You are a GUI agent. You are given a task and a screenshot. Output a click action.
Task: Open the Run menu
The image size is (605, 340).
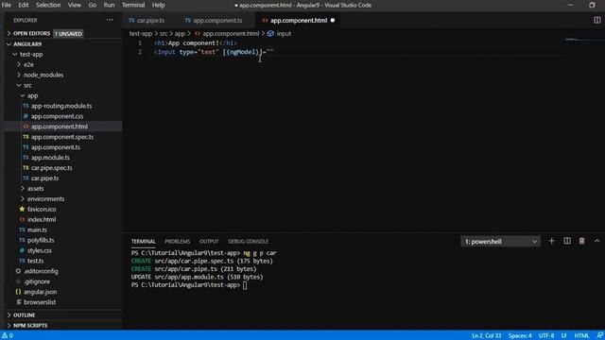pos(110,5)
